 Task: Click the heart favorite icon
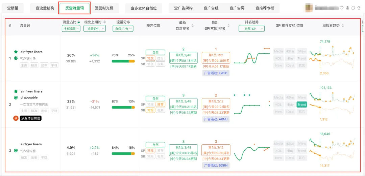point(342,8)
